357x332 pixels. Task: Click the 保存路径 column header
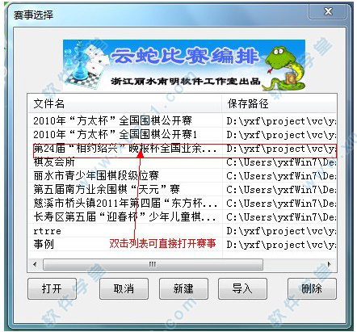click(279, 103)
